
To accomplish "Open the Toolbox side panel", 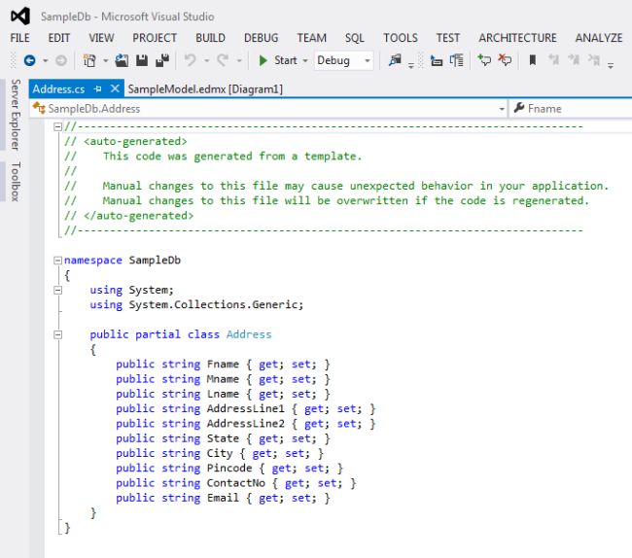I will 15,182.
